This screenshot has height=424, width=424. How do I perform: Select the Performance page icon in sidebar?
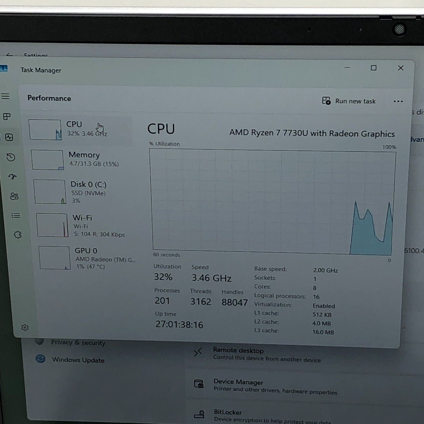coord(9,137)
